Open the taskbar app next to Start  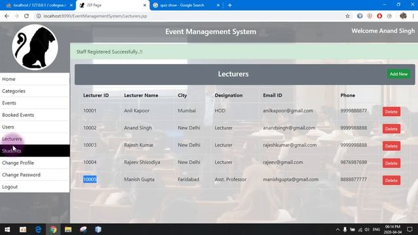(x=23, y=229)
